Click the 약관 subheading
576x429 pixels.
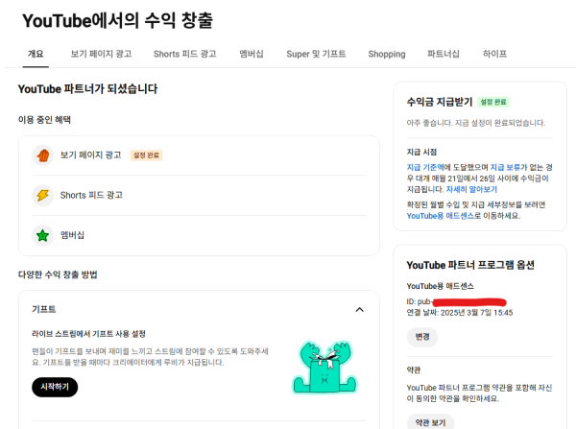tap(414, 369)
